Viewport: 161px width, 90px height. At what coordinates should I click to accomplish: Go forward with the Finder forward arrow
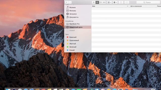point(70,2)
